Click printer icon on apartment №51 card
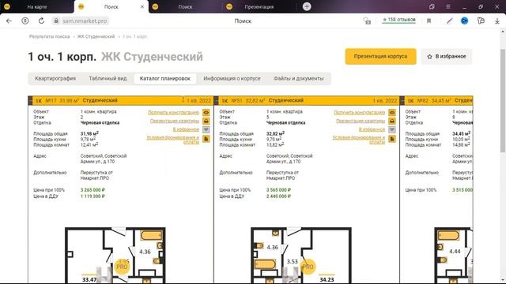 pos(392,121)
